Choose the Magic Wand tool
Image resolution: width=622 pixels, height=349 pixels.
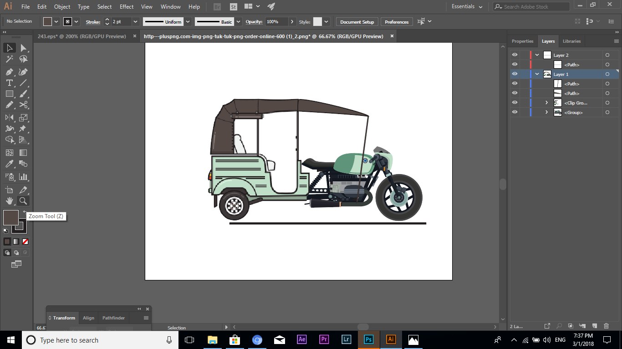point(9,59)
